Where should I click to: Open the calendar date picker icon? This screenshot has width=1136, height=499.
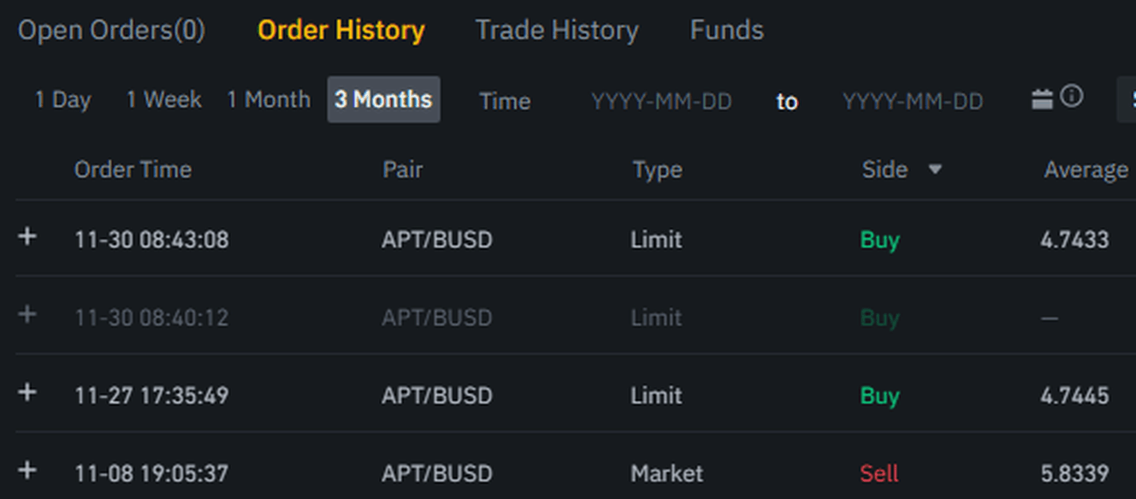[1042, 99]
